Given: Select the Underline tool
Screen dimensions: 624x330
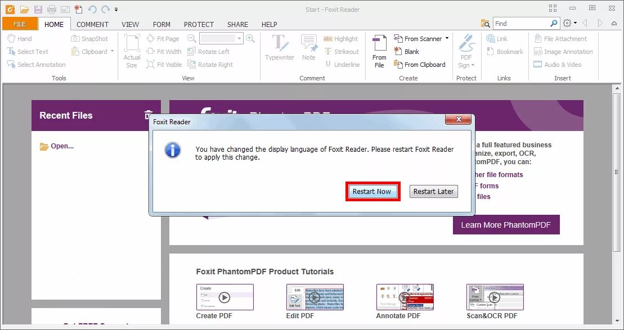Looking at the screenshot, I should tap(342, 65).
